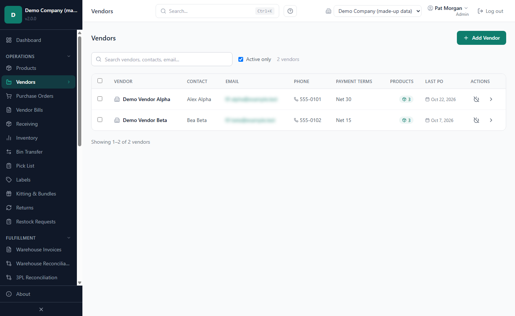Screen dimensions: 515x316
Task: Click the phone icon for 555-0102
Action: point(296,120)
